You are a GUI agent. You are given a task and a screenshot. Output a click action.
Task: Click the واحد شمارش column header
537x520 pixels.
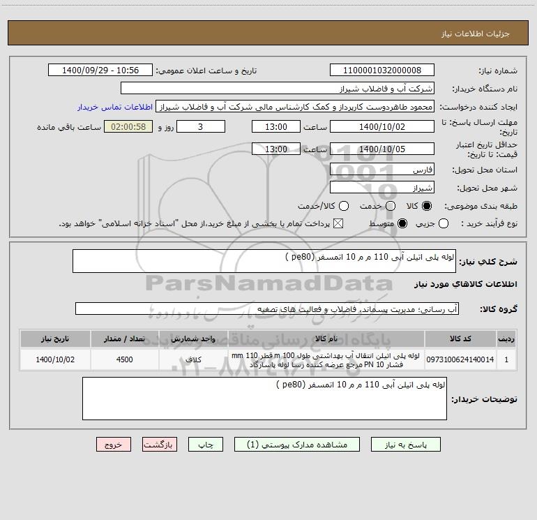click(193, 339)
